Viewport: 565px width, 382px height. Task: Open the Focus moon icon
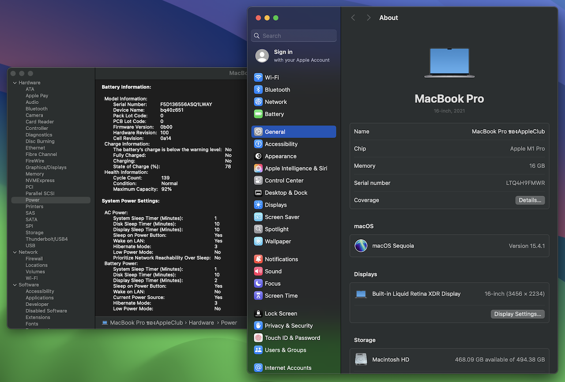[x=258, y=284]
